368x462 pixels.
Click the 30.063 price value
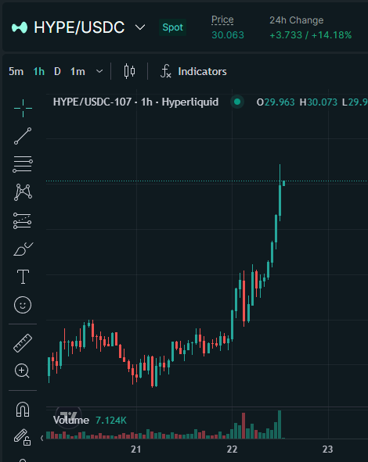[x=228, y=35]
